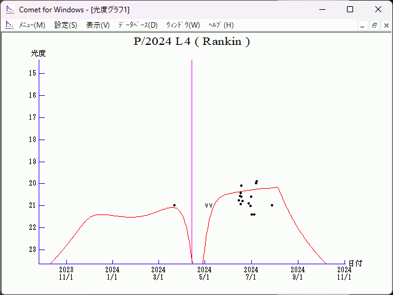Viewport: 393px width, 295px height.
Task: Open the graph document icon in menu bar
Action: point(9,25)
